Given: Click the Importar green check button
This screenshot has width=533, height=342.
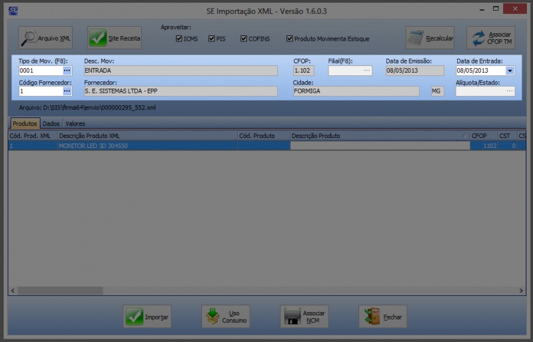Looking at the screenshot, I should 147,317.
